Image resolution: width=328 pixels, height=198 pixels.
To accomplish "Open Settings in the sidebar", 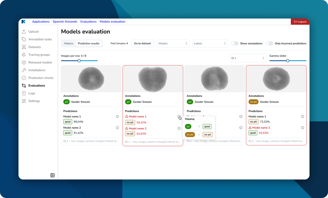I will (24, 101).
